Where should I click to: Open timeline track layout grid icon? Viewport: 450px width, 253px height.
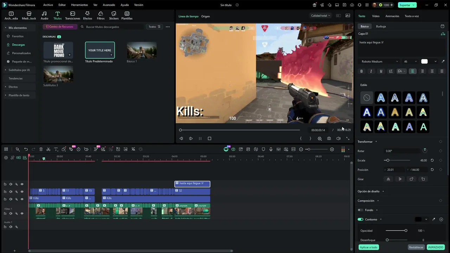(x=6, y=149)
